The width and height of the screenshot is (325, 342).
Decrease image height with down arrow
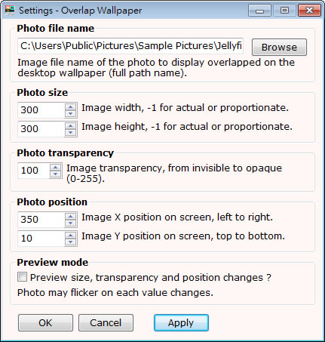tap(70, 132)
